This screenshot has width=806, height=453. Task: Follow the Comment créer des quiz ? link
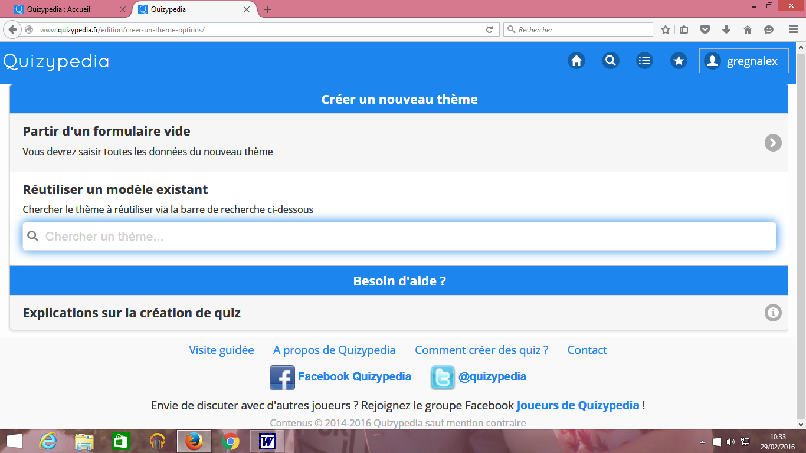(x=481, y=350)
